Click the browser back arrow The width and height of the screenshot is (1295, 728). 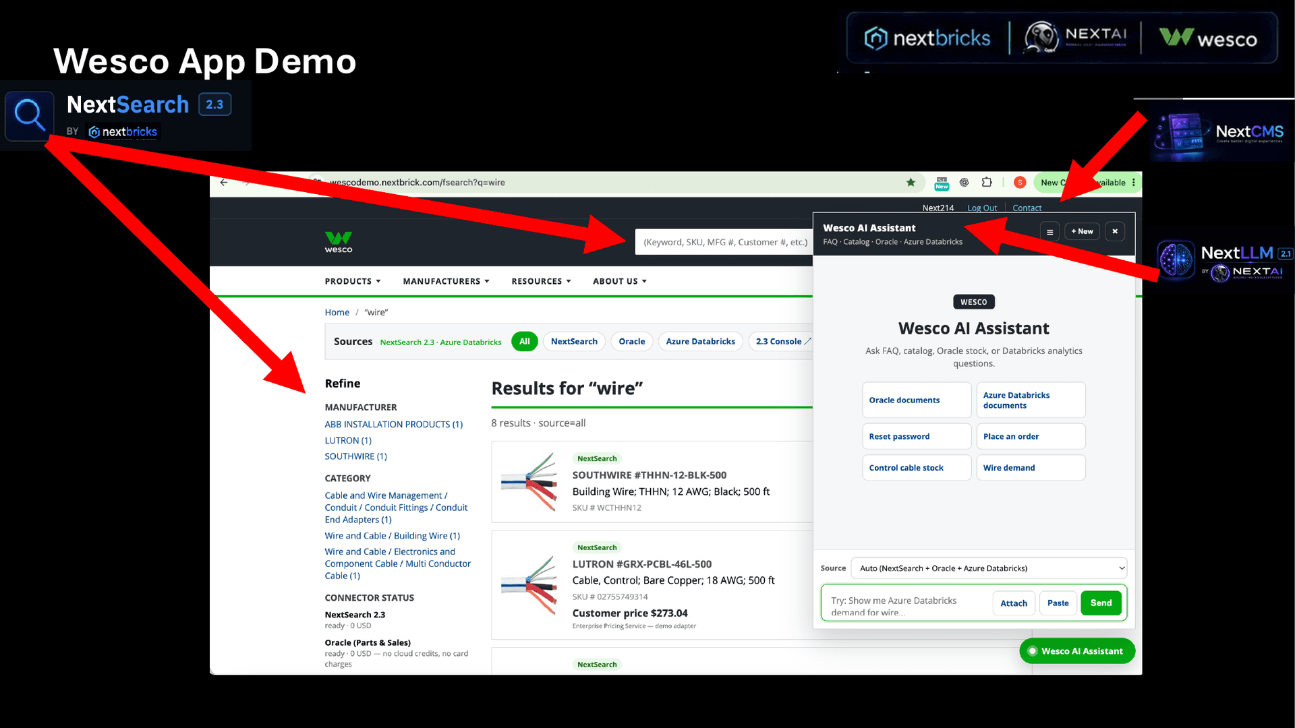224,182
